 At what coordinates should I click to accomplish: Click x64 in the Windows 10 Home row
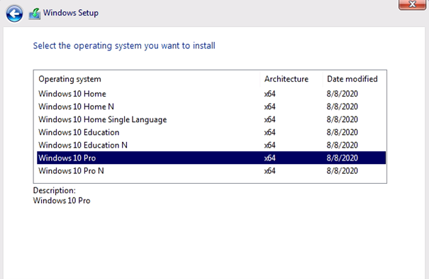269,94
